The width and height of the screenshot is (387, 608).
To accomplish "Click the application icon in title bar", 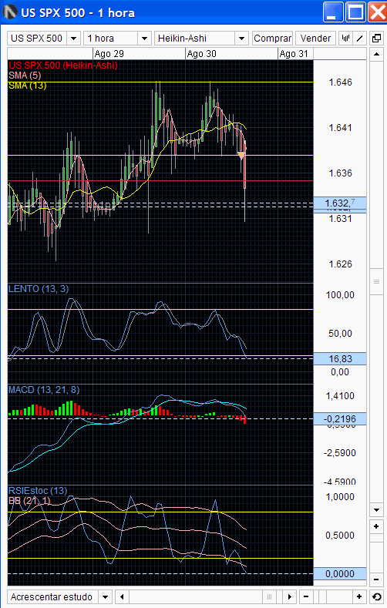I will [x=9, y=12].
